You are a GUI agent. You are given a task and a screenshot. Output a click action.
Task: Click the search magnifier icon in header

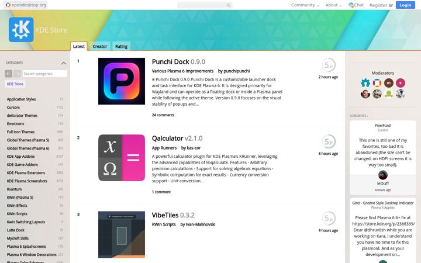tap(229, 5)
